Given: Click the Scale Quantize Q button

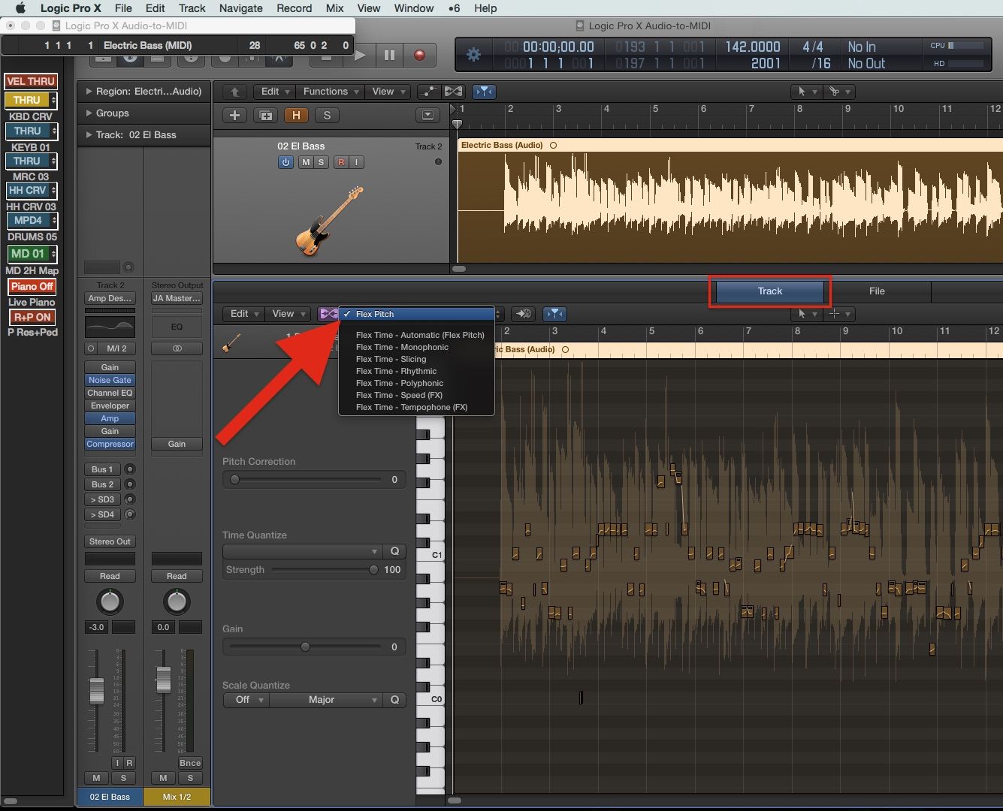Looking at the screenshot, I should coord(394,700).
